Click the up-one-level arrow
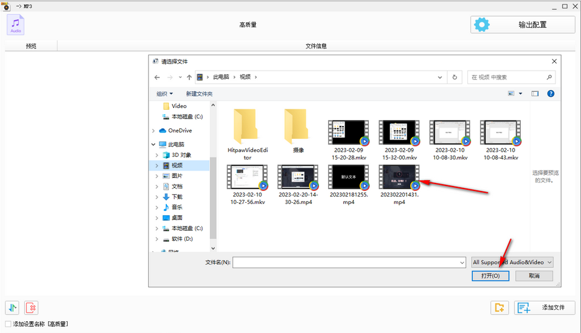Screen dimensions: 581x333 (x=189, y=77)
